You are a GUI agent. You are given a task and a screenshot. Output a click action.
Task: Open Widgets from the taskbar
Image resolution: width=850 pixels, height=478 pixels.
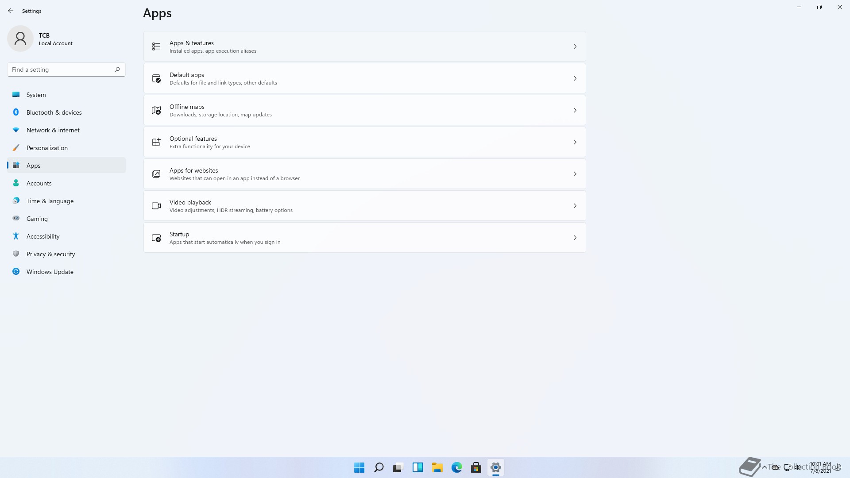[x=417, y=467]
